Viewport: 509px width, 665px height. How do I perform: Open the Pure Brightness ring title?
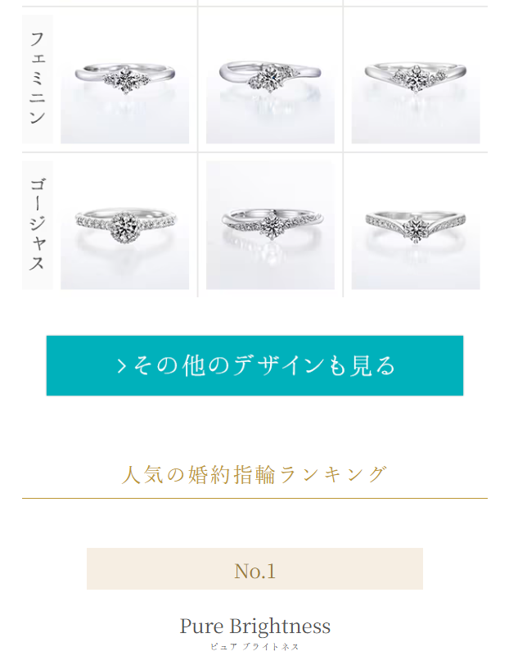tap(254, 626)
